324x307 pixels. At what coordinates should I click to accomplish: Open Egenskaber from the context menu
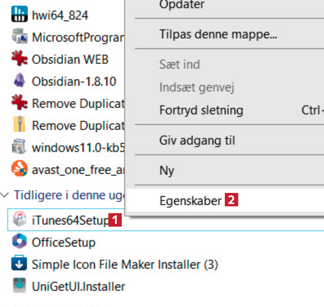pos(190,201)
